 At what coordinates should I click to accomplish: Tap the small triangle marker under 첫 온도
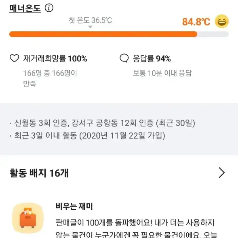(91, 27)
